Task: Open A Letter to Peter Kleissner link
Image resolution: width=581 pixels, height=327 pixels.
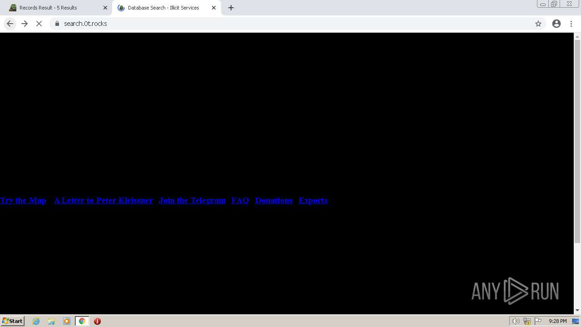Action: [x=103, y=200]
